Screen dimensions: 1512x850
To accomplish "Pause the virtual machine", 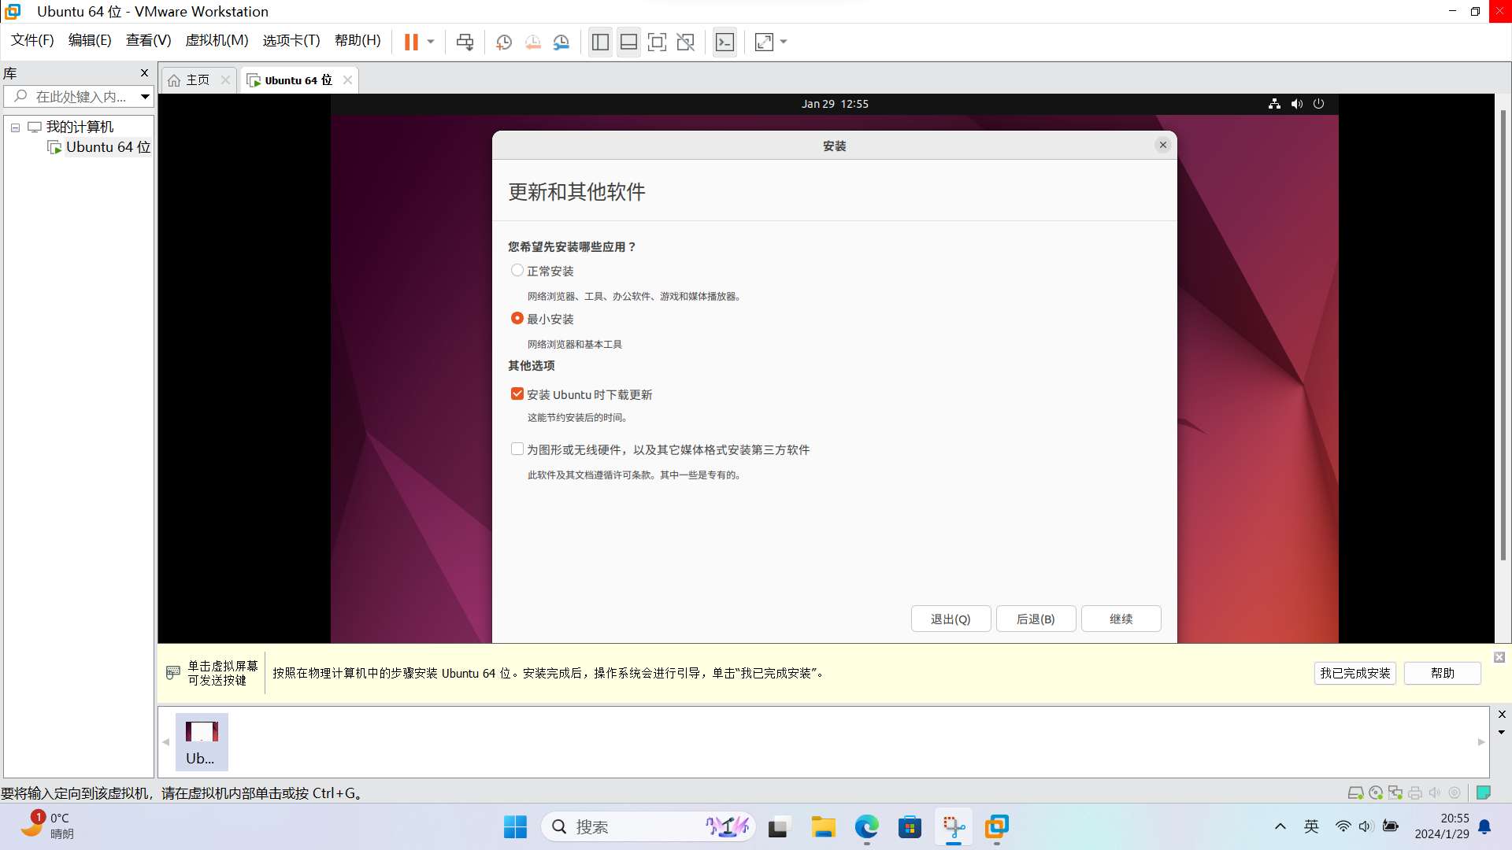I will click(x=411, y=42).
